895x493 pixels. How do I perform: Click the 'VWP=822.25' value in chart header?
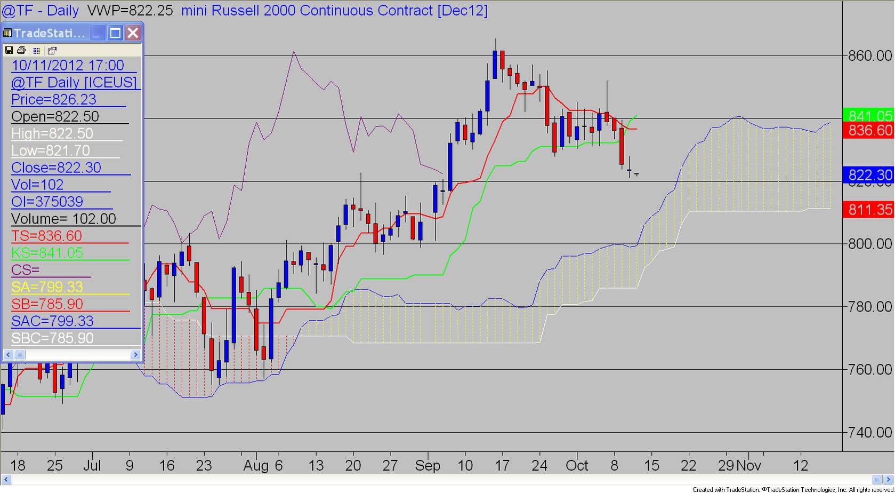(130, 11)
